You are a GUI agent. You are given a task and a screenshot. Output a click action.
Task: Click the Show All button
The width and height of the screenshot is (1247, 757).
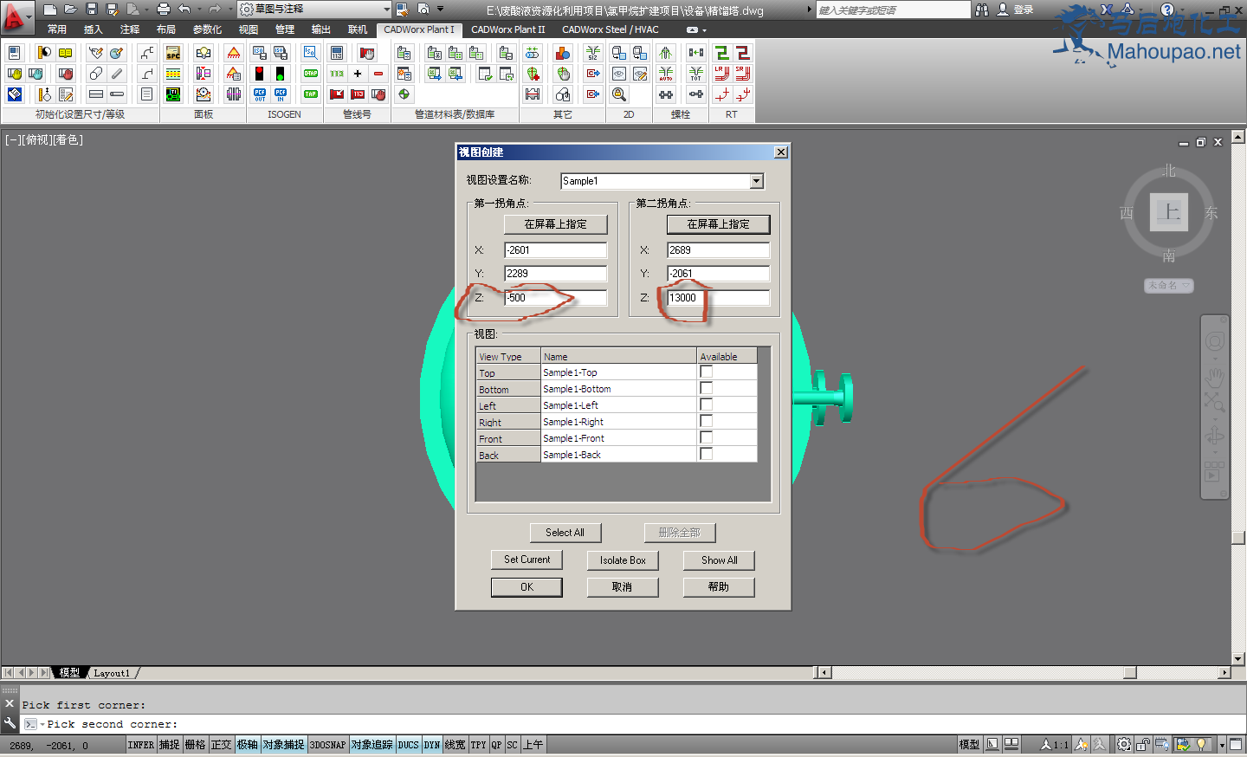pyautogui.click(x=719, y=560)
